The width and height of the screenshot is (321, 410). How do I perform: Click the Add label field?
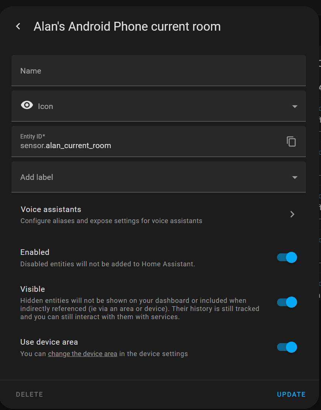[159, 177]
